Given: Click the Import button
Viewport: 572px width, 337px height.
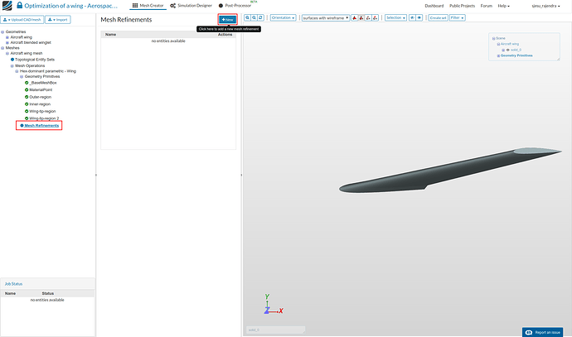Looking at the screenshot, I should 58,20.
